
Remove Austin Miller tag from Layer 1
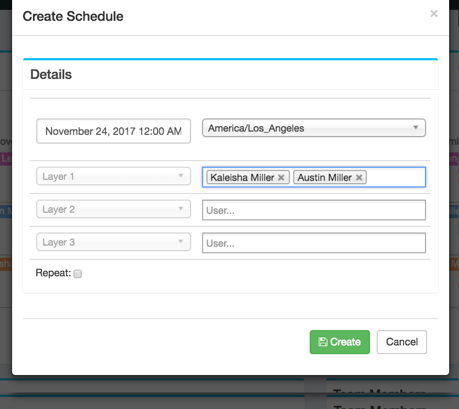359,178
